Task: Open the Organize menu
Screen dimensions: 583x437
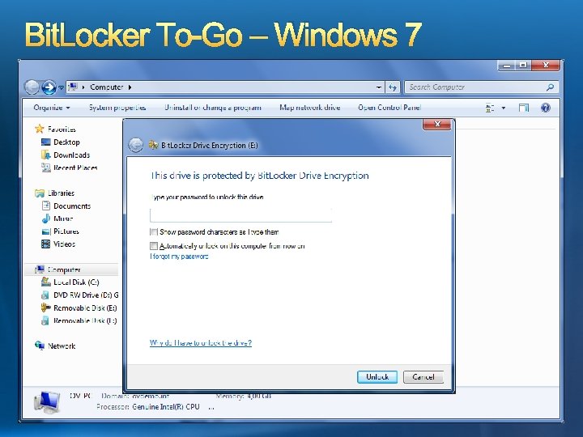Action: (51, 108)
